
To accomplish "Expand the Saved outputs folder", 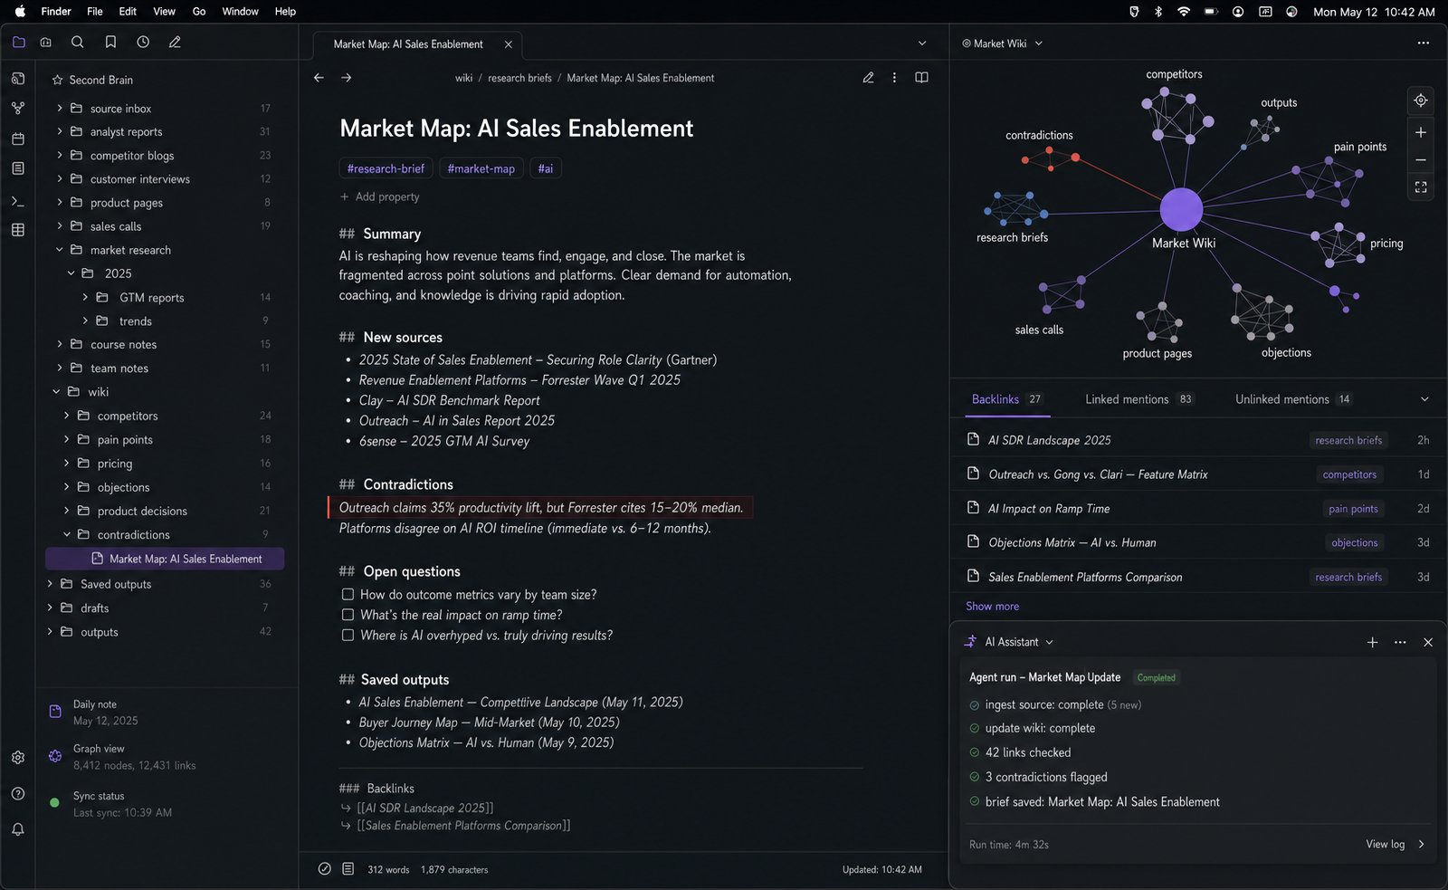I will point(50,584).
